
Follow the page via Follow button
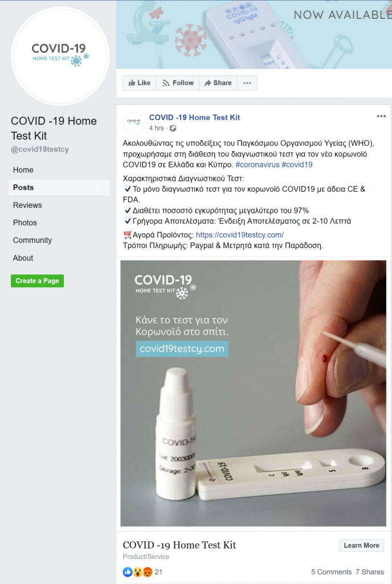(178, 83)
